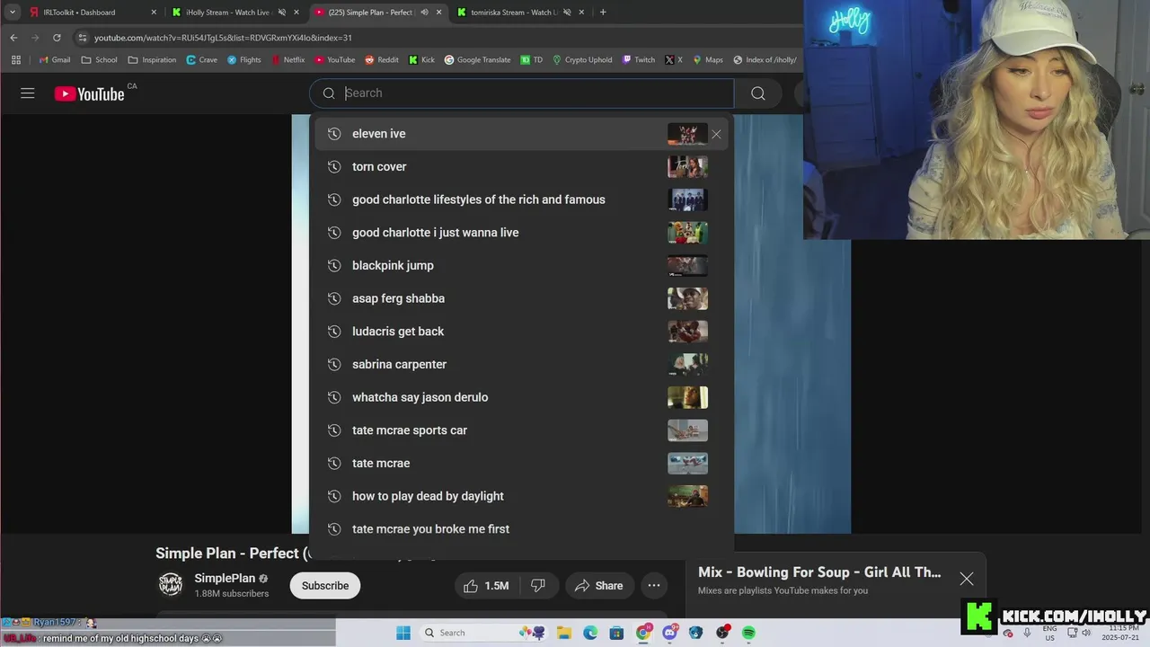This screenshot has height=647, width=1150.
Task: Unmute the tomiriska Stream tab audio
Action: tap(567, 13)
